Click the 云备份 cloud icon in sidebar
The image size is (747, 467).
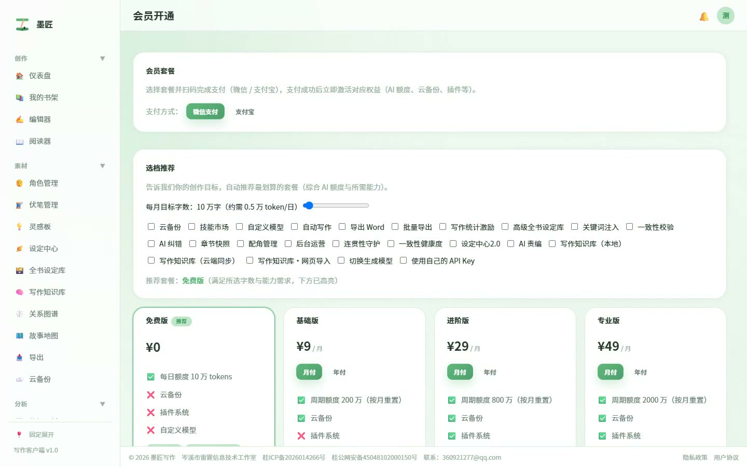pos(19,379)
